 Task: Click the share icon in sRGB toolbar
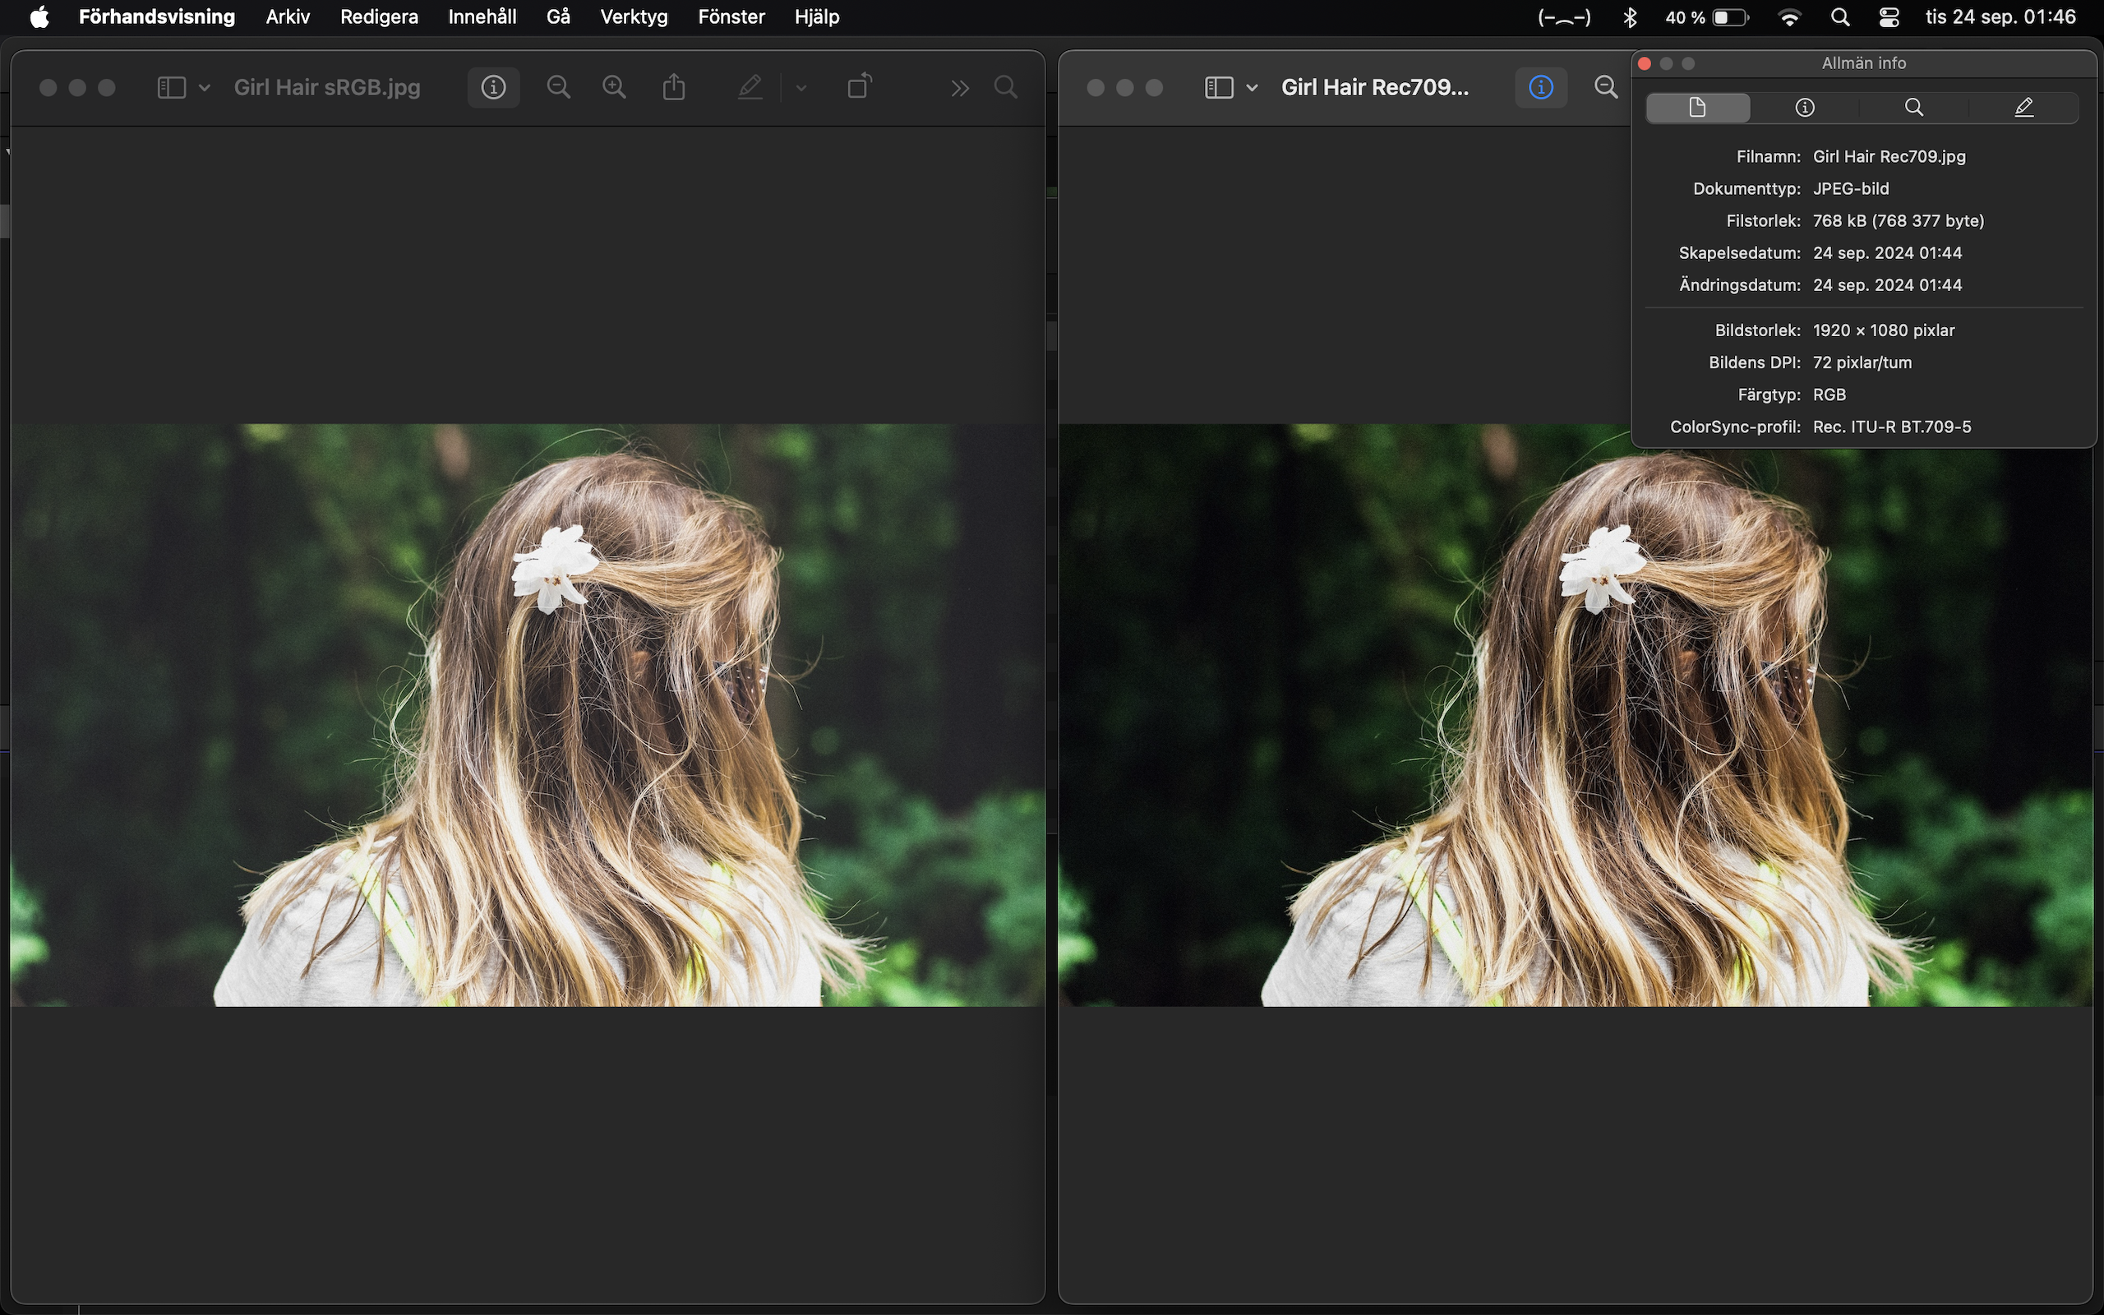pyautogui.click(x=674, y=87)
